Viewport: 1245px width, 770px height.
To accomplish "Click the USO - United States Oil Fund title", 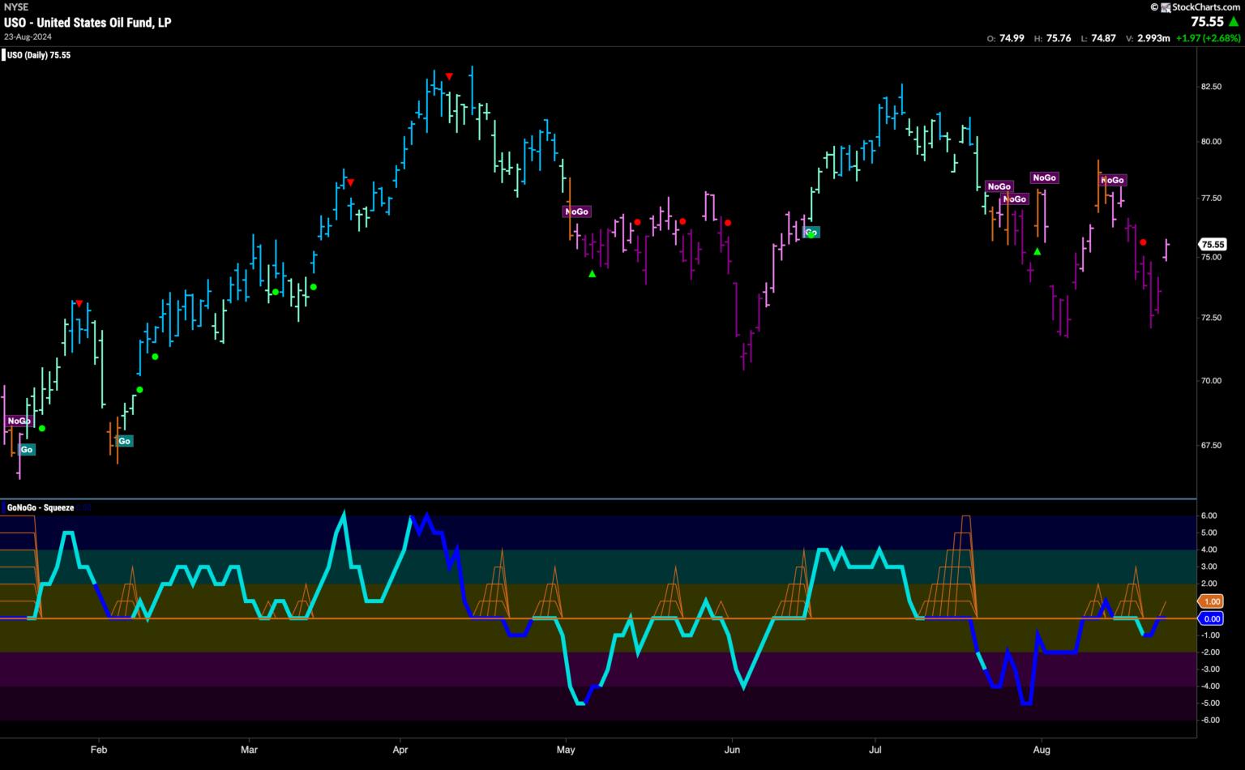I will tap(88, 23).
